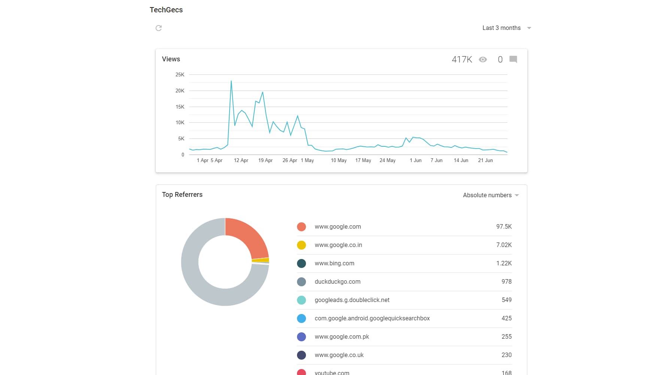Select the duckduckgo.com referrer

[x=337, y=282]
